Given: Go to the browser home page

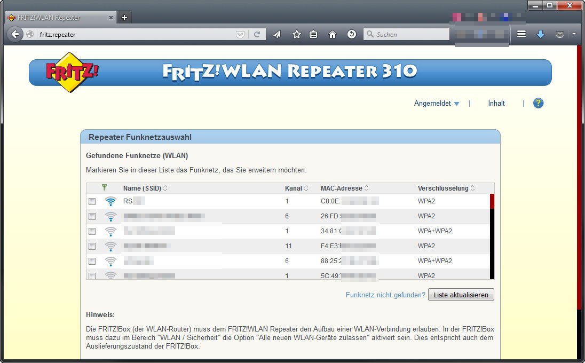Looking at the screenshot, I should coord(333,34).
